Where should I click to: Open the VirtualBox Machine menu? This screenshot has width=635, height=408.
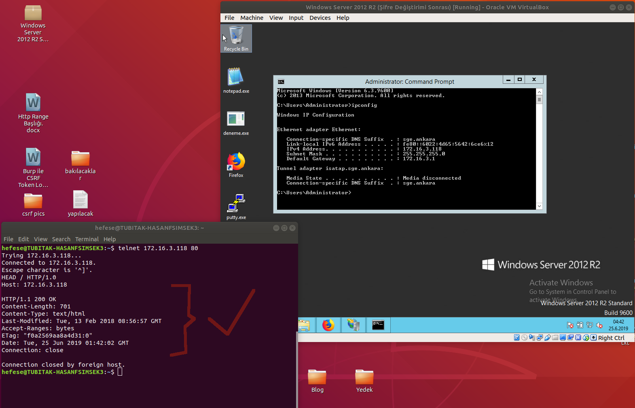(x=252, y=18)
